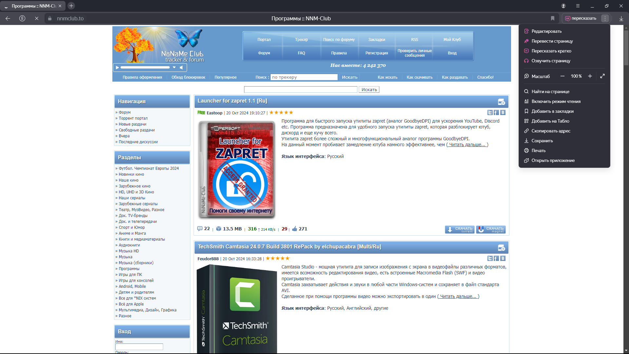
Task: Select Добавить в закладки menu item
Action: click(564, 111)
